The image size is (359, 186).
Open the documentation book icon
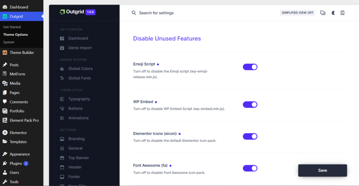coord(343,13)
